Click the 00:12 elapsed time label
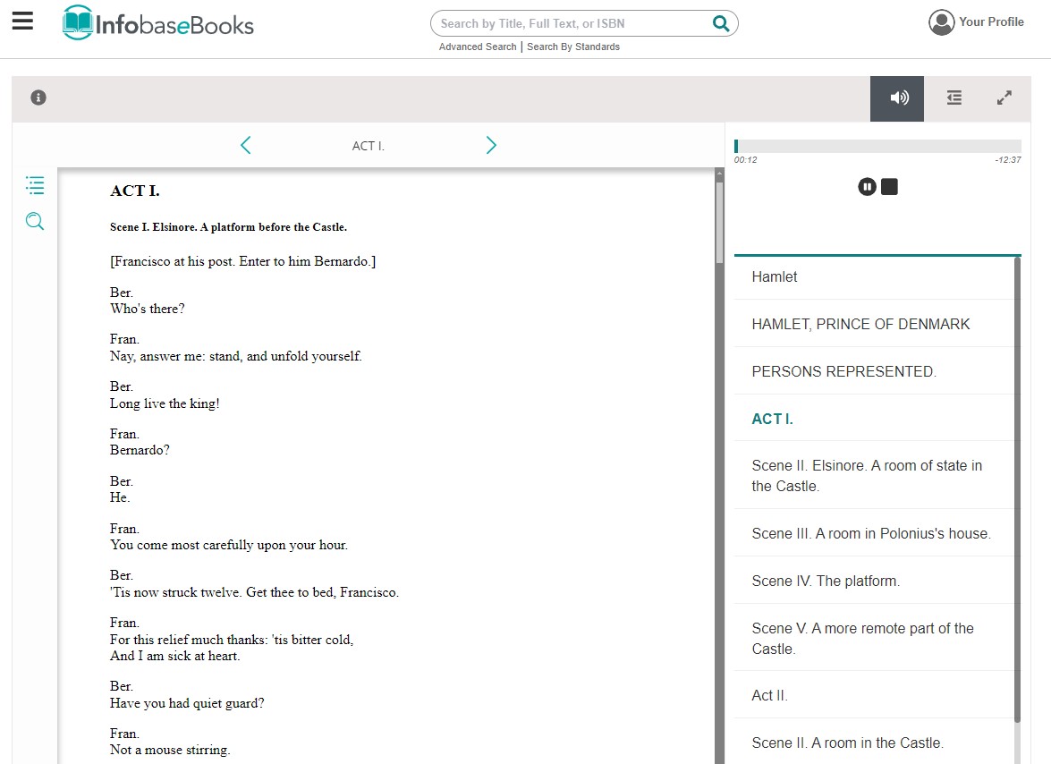The width and height of the screenshot is (1051, 764). (x=745, y=160)
